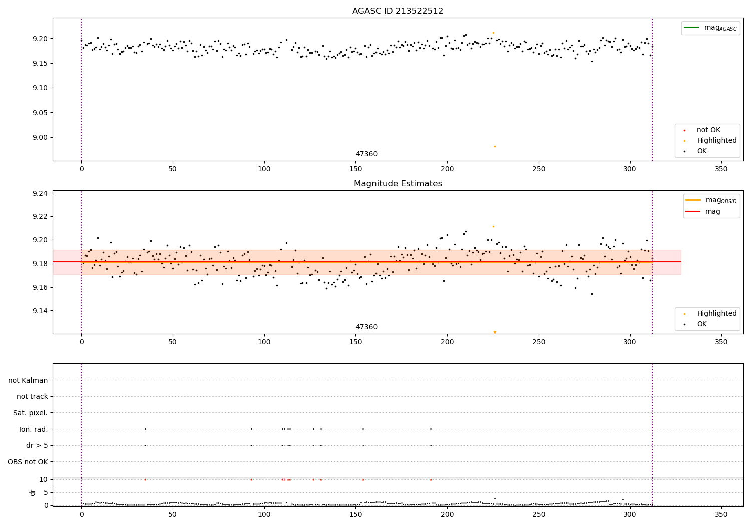The image size is (751, 526).
Task: Click the 9.16 y-axis tick label
Action: point(41,287)
